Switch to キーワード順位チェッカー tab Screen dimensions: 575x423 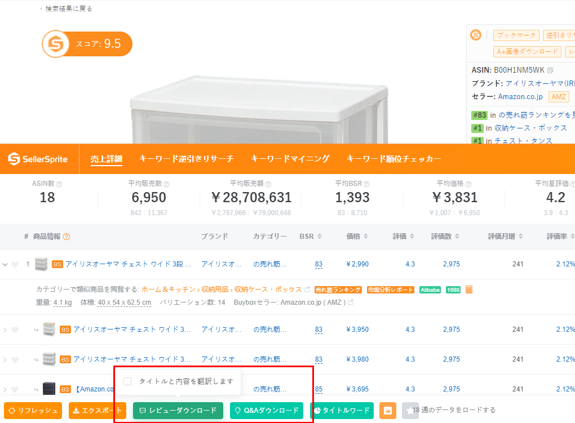(393, 159)
